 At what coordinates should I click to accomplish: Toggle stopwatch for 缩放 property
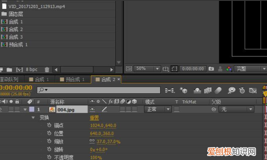49,141
